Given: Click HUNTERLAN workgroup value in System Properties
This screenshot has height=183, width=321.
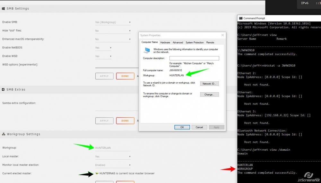Looking at the screenshot, I should pyautogui.click(x=177, y=75).
